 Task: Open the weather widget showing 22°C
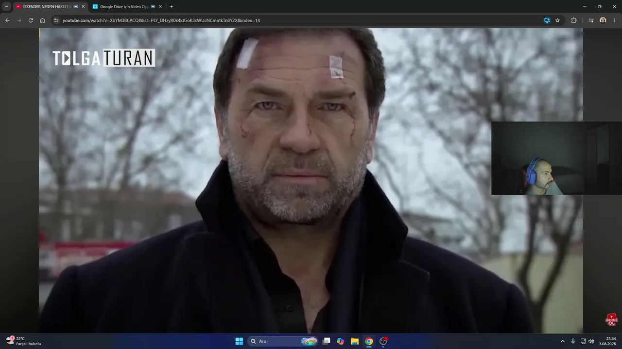tap(23, 341)
